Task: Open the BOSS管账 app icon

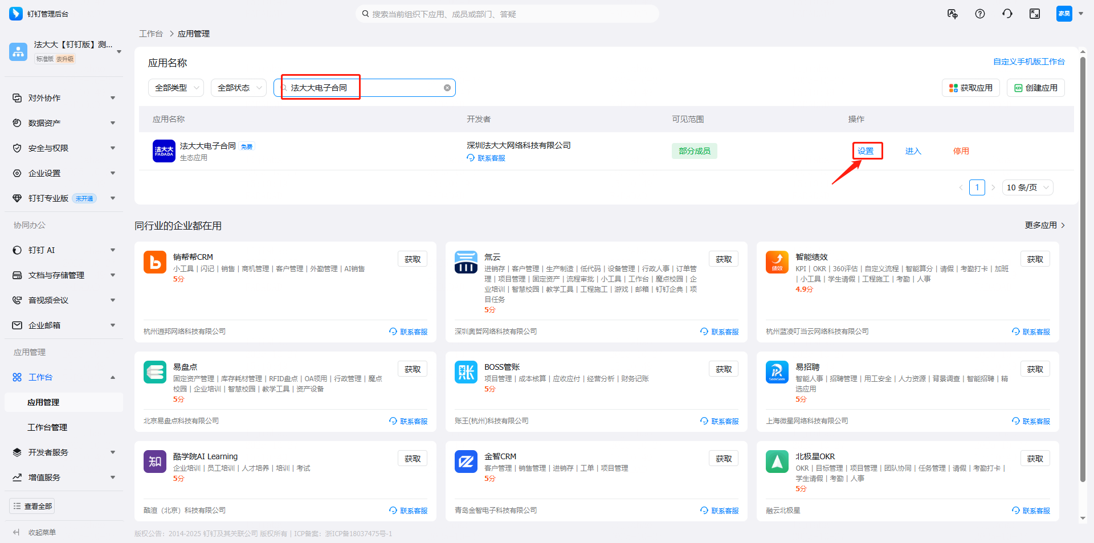Action: pos(466,372)
